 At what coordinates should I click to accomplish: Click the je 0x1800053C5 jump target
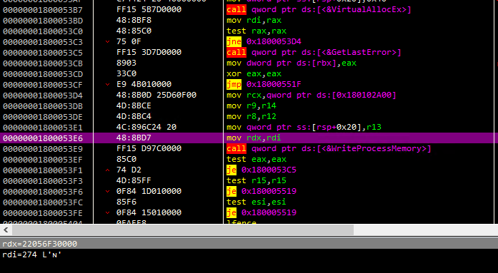pos(269,170)
